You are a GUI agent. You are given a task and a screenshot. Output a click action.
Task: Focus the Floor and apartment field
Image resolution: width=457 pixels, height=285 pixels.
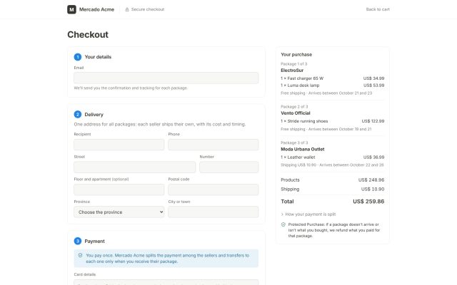coord(119,190)
